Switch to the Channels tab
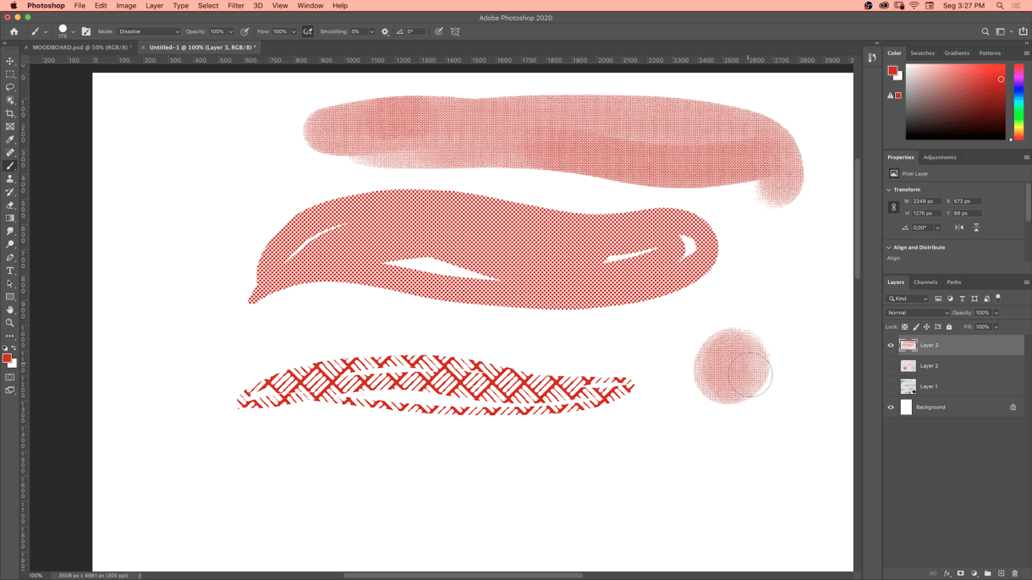1032x580 pixels. [x=925, y=282]
